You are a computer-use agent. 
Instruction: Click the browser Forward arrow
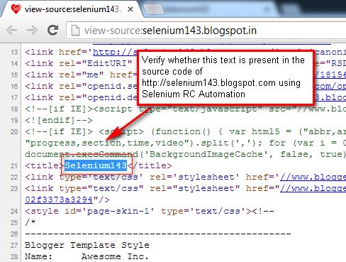(x=32, y=31)
